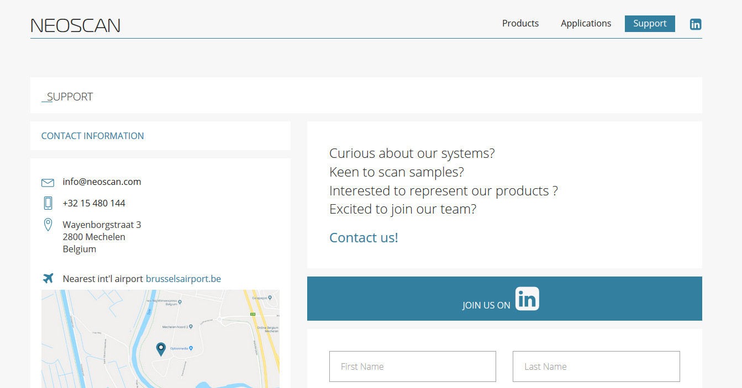Click the airplane icon beside nearest airport

[x=48, y=278]
